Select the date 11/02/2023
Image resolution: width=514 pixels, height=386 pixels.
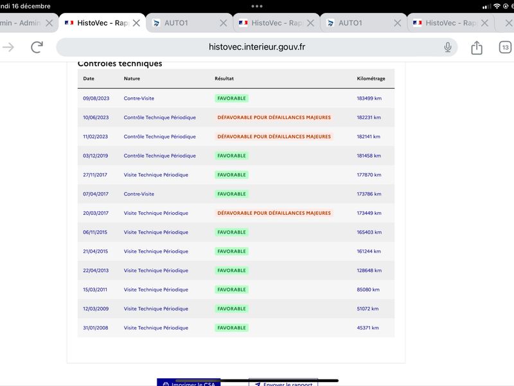pos(95,136)
